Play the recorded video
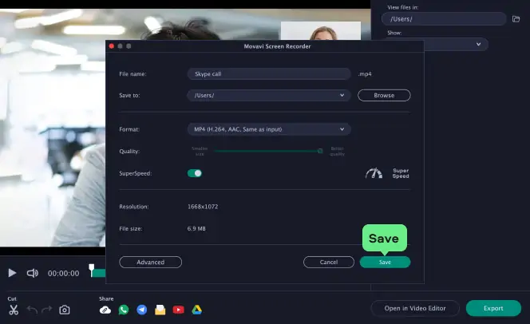The height and width of the screenshot is (324, 530). coord(12,273)
